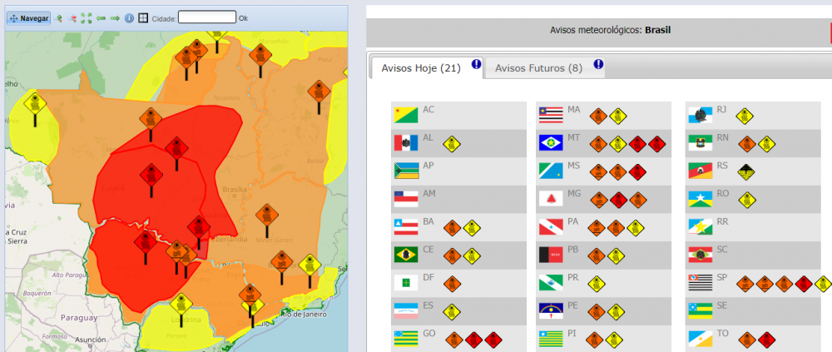The width and height of the screenshot is (832, 352).
Task: Switch to Avisos Hoje (21) tab
Action: (x=421, y=68)
